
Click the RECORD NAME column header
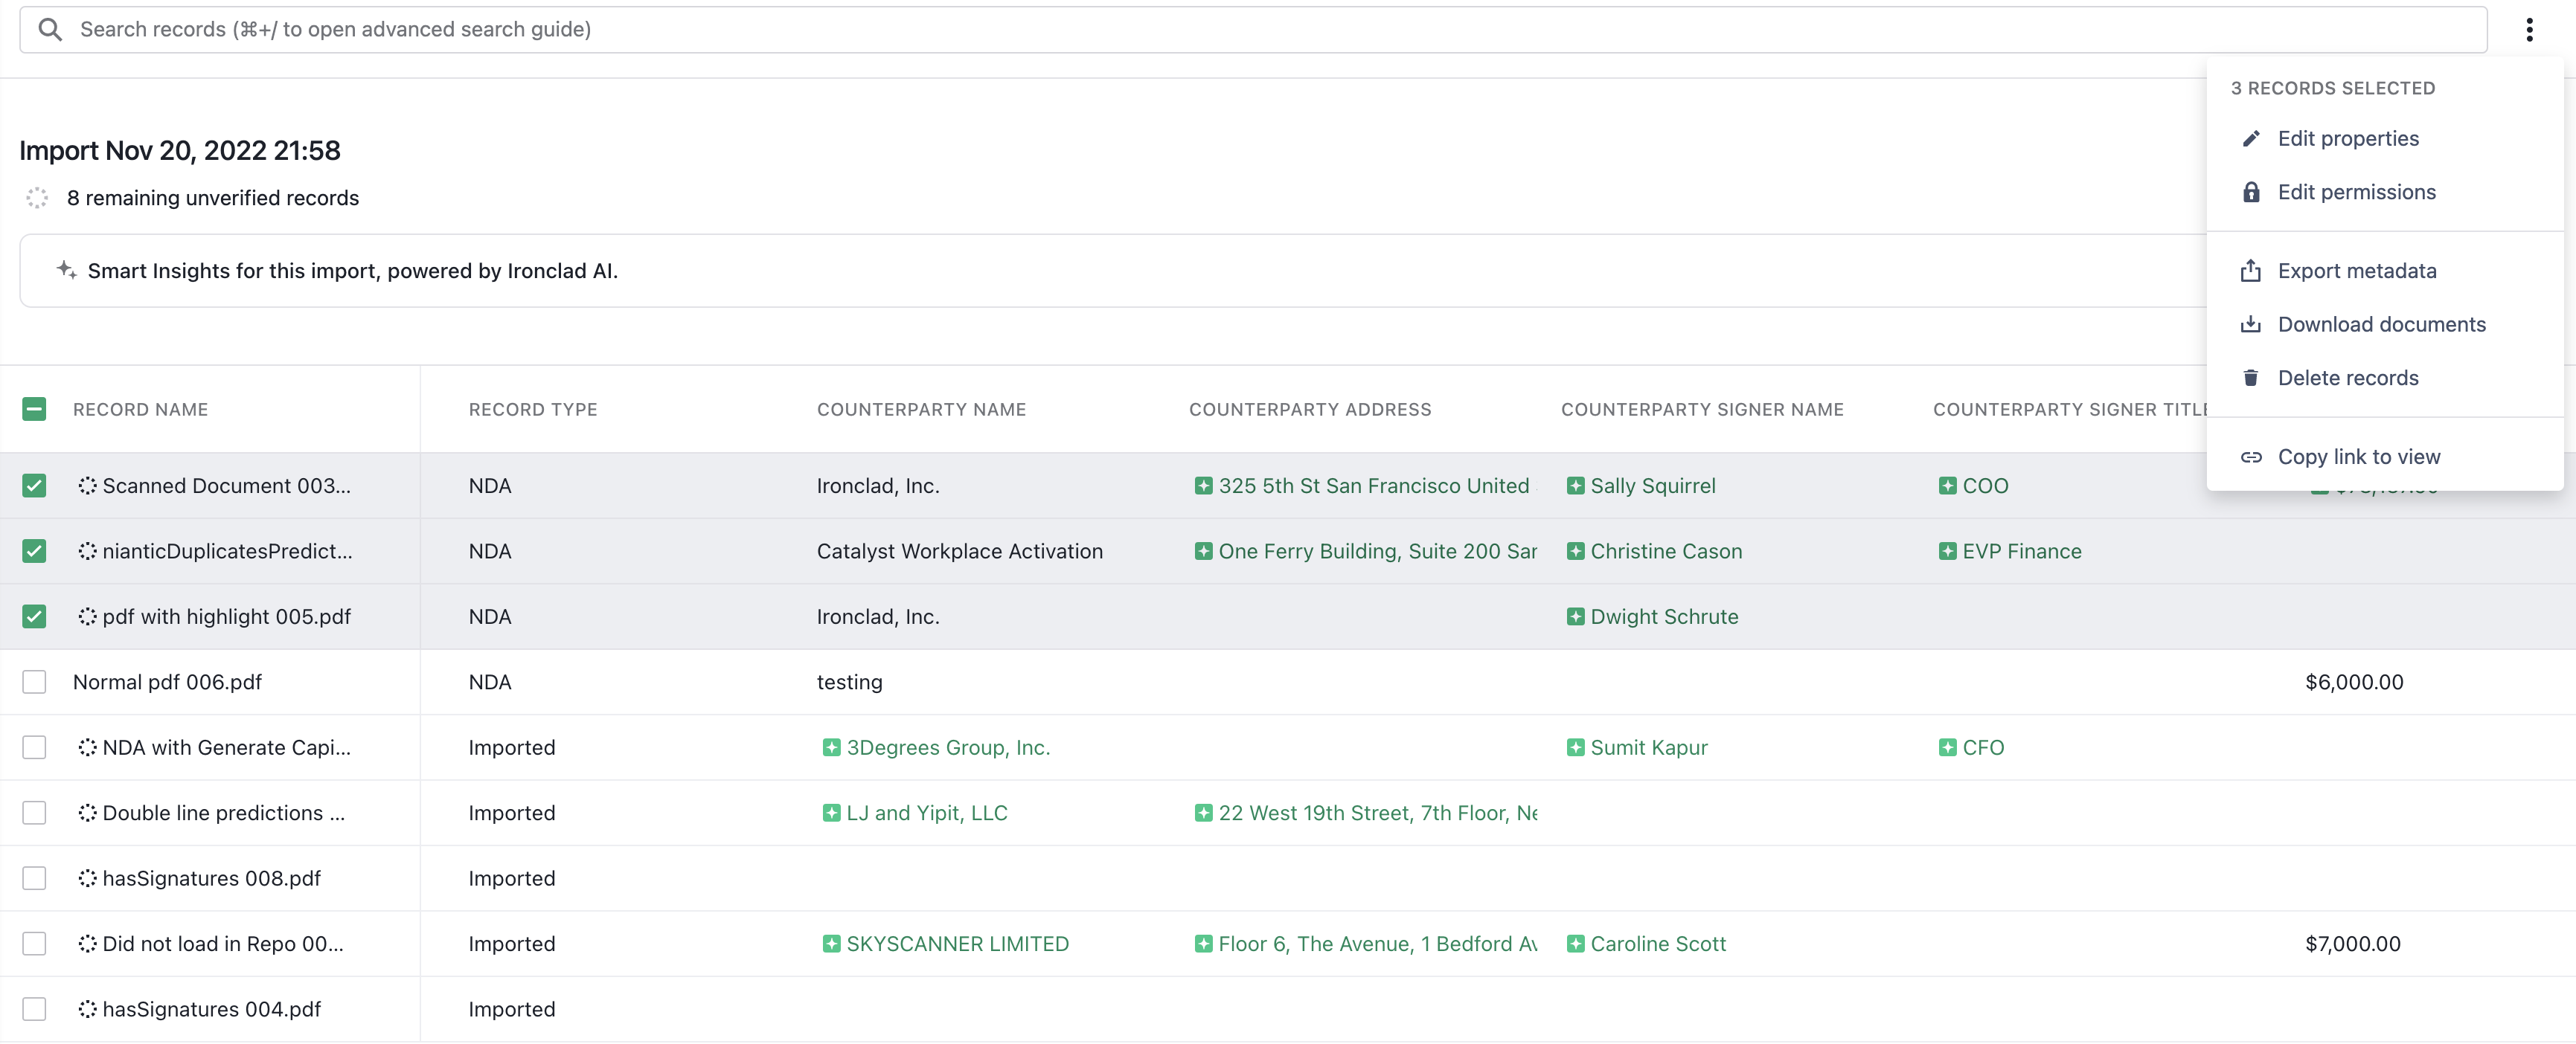[141, 409]
